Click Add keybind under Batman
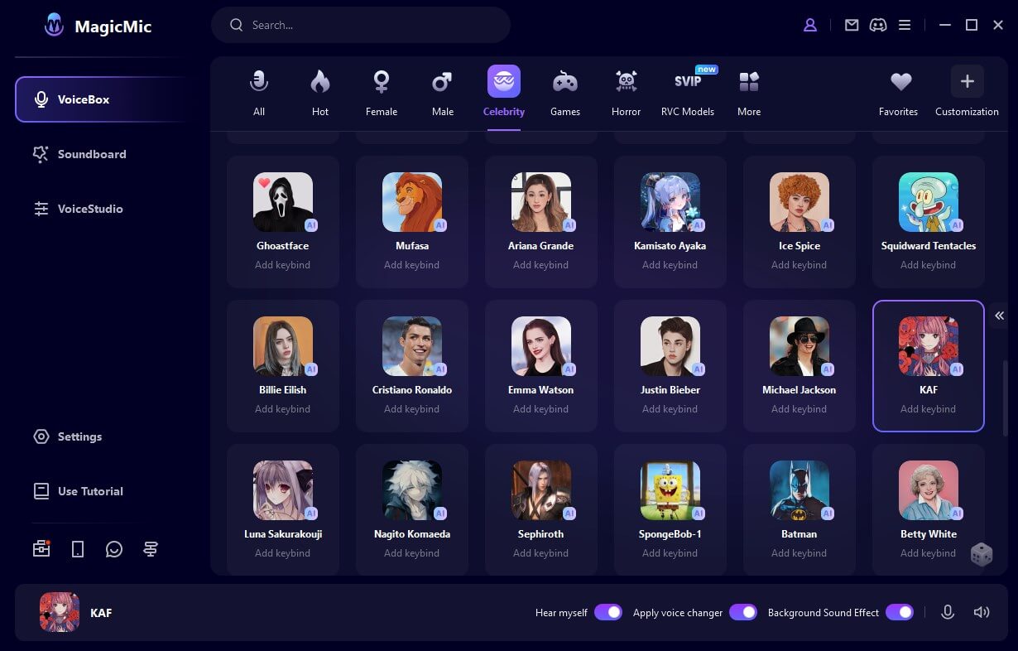 coord(799,553)
